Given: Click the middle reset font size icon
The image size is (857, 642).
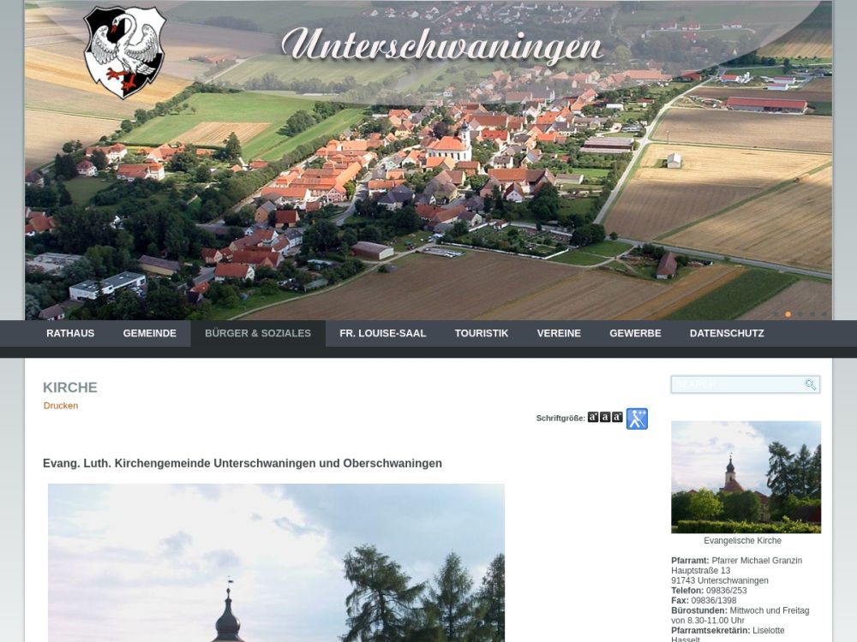Looking at the screenshot, I should pos(605,417).
